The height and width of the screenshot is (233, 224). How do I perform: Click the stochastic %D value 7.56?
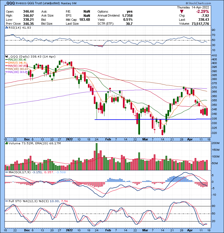(x=64, y=201)
